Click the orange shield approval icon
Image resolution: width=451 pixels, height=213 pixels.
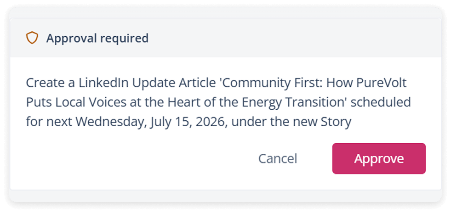tap(32, 38)
